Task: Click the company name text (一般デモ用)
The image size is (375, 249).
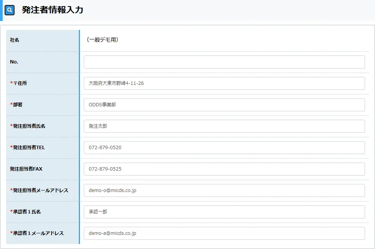Action: click(x=102, y=40)
